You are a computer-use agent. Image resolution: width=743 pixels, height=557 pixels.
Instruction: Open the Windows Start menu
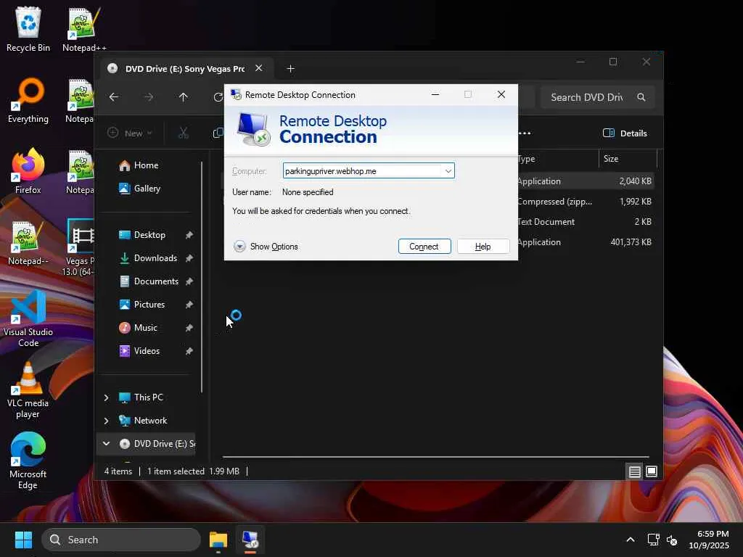tap(23, 540)
